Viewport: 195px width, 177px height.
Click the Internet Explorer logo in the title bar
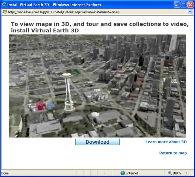4,5
